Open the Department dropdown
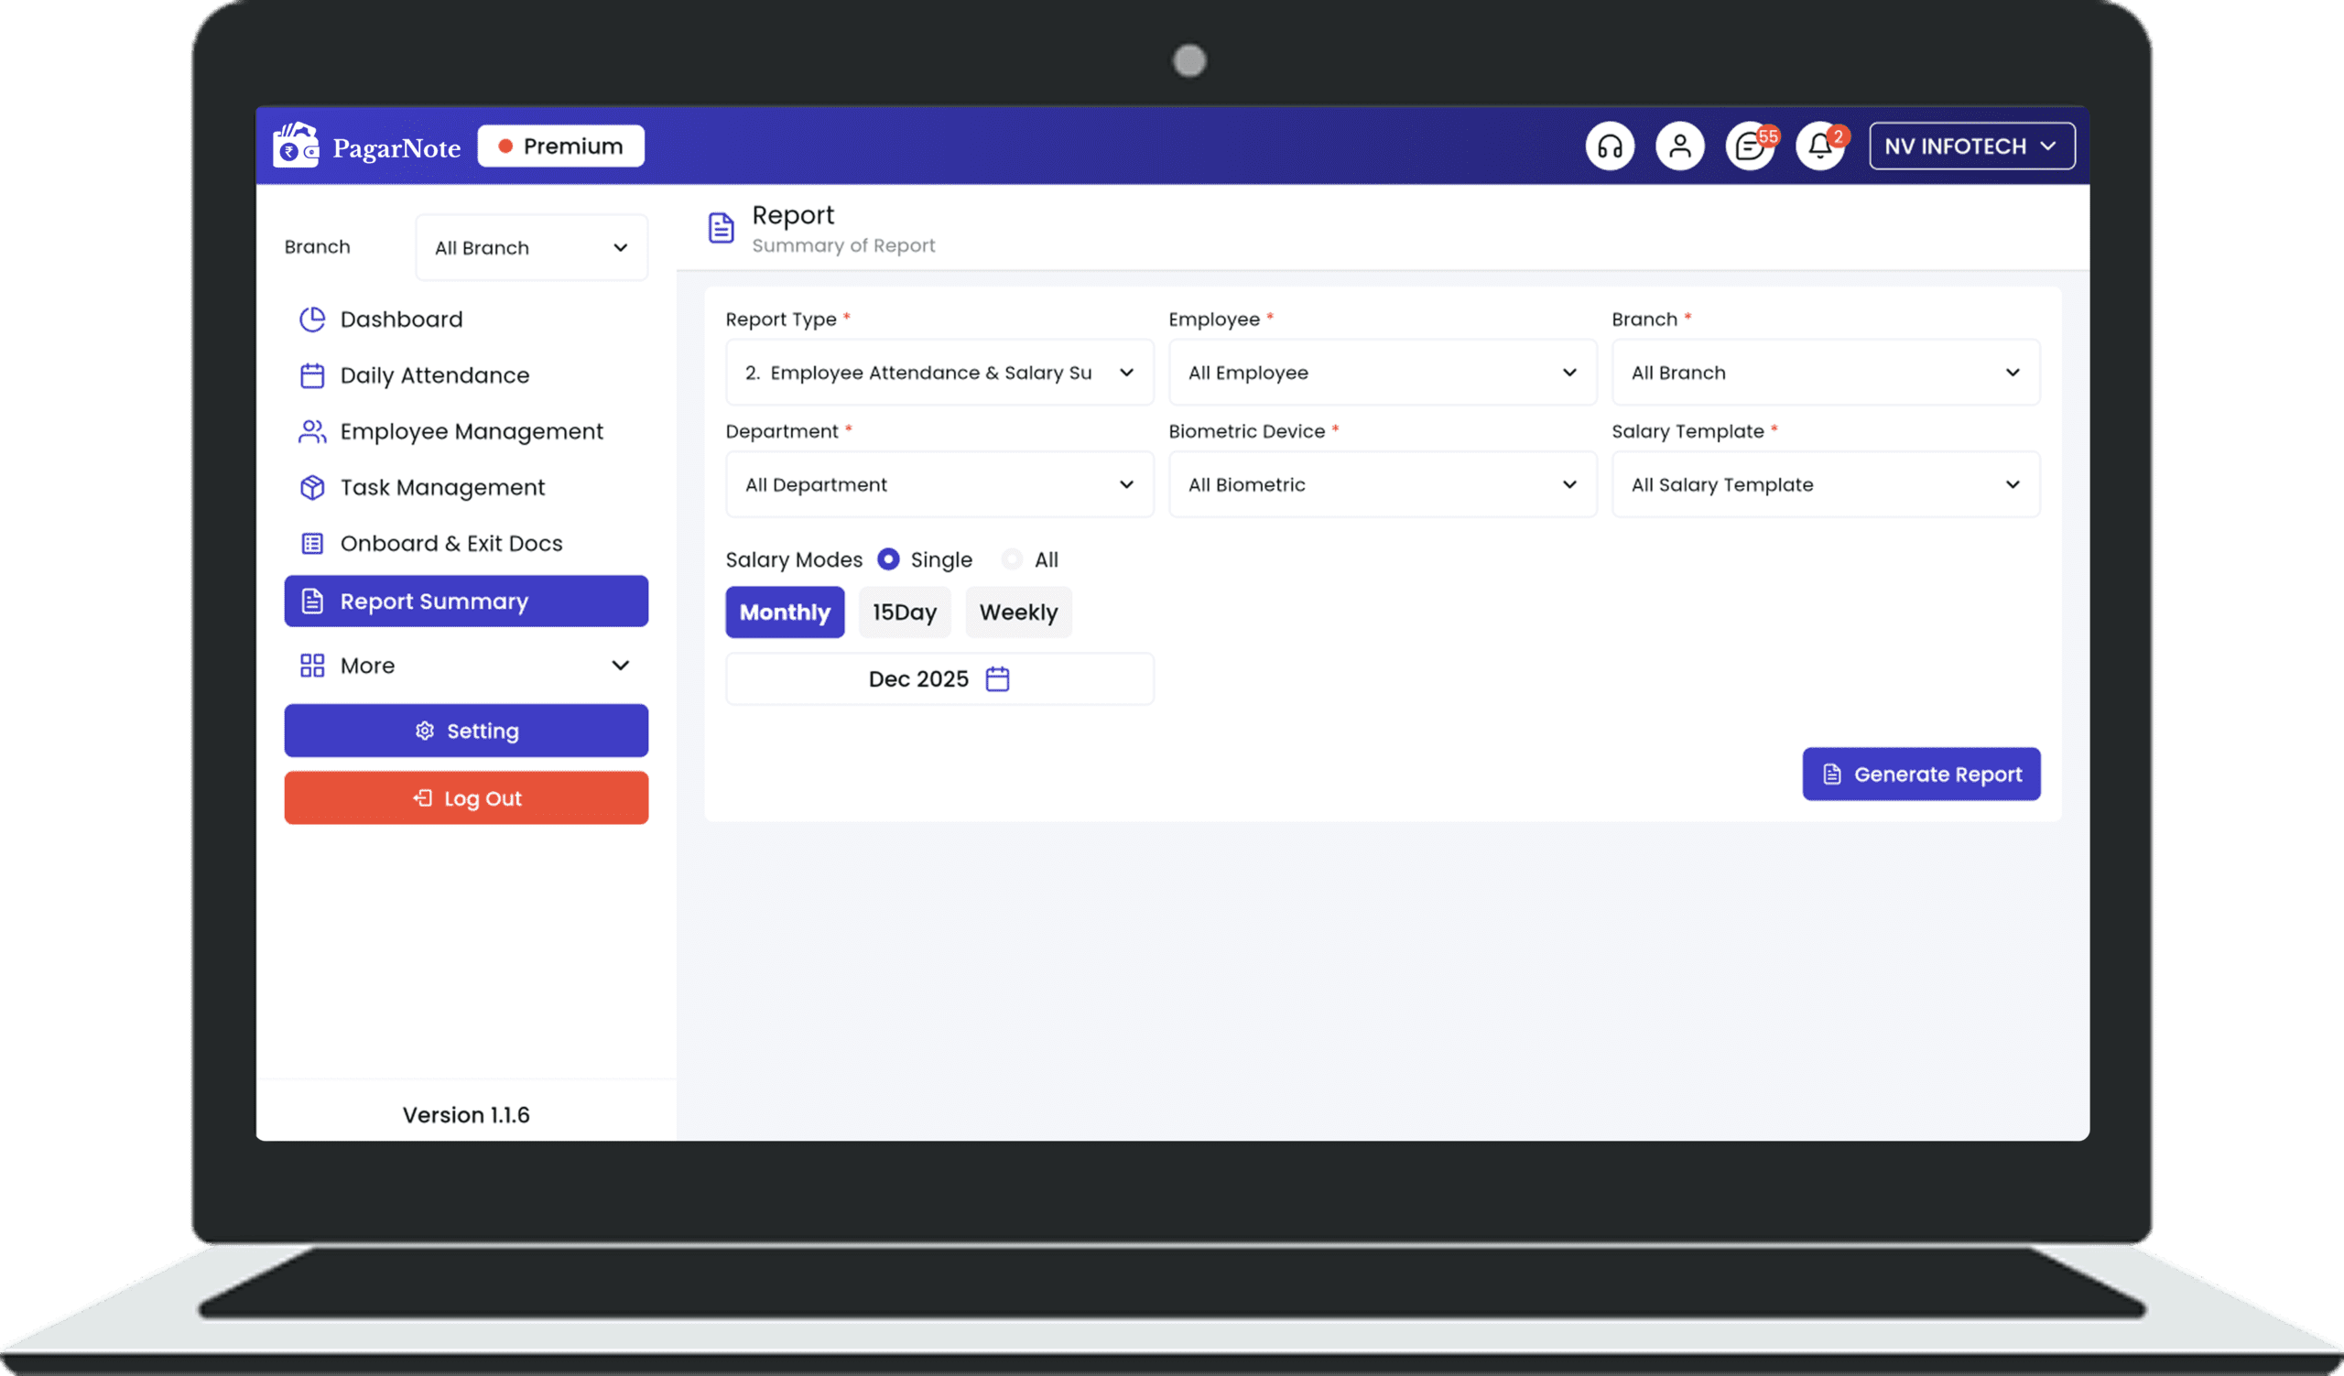2344x1376 pixels. coord(939,484)
